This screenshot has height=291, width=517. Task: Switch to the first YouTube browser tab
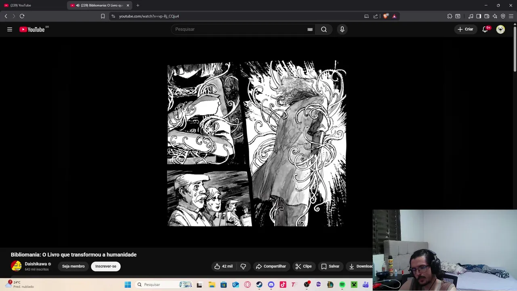point(33,5)
